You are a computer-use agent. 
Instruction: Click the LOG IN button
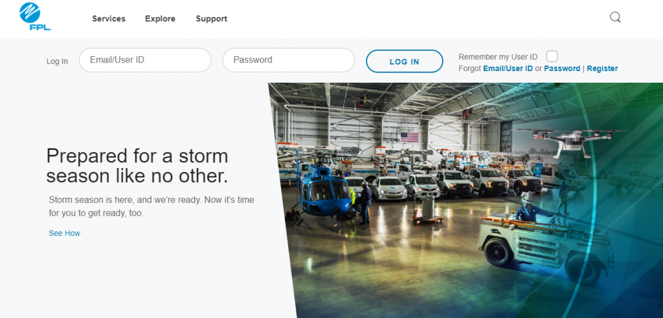404,61
